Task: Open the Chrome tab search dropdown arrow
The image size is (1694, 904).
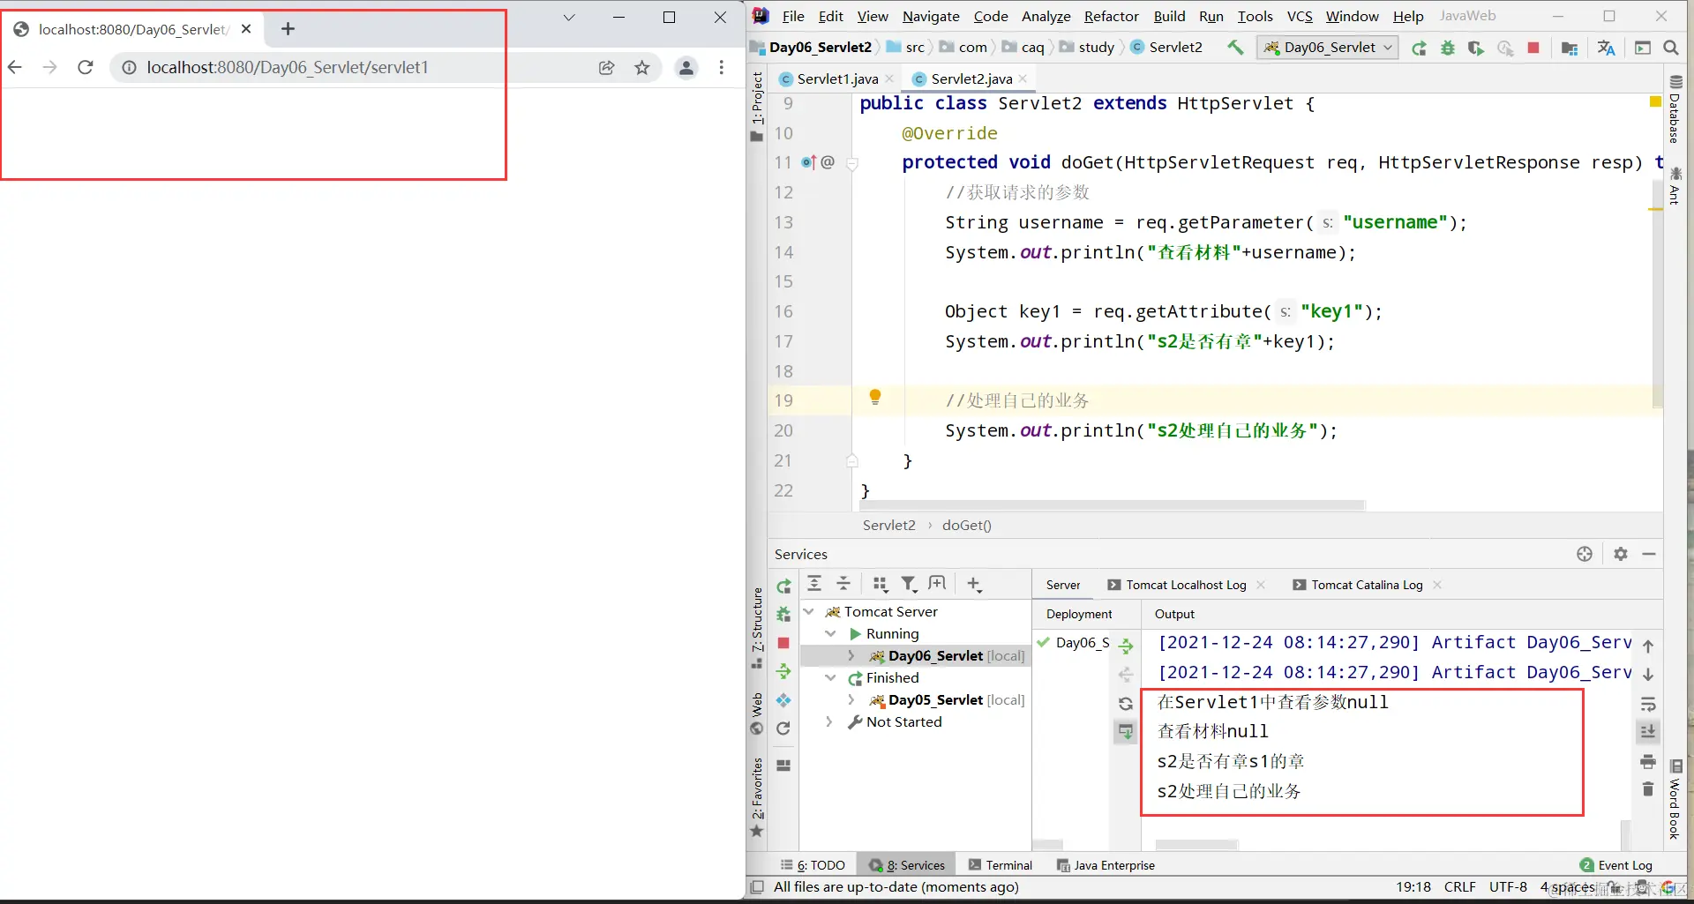Action: coord(569,17)
